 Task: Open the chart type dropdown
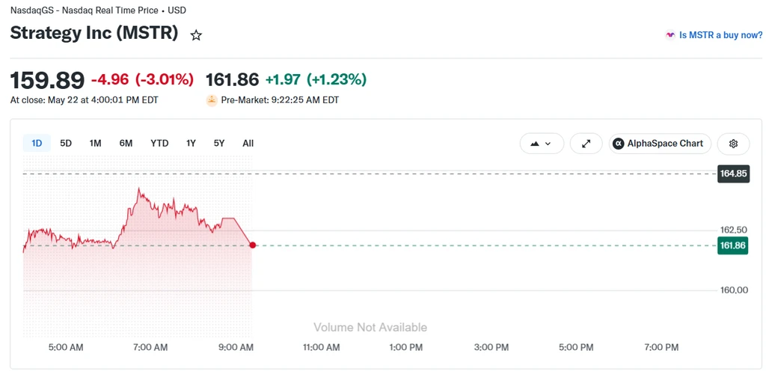coord(542,144)
